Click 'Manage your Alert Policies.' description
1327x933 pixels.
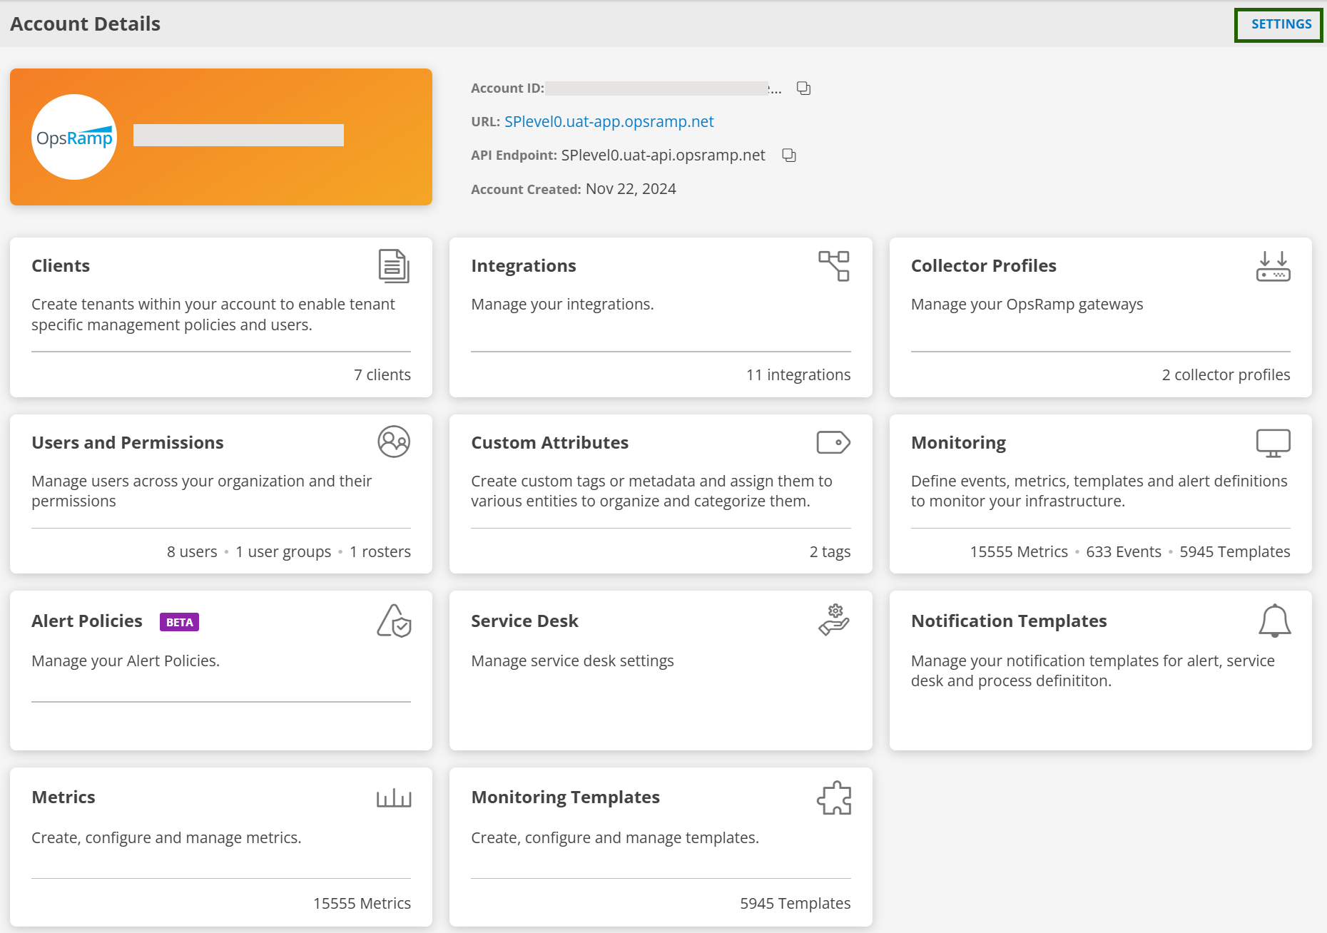[x=126, y=661]
